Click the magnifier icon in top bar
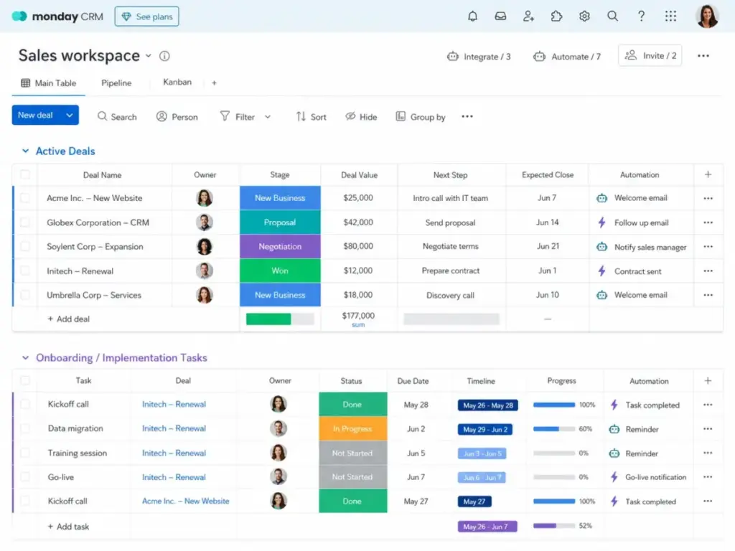 tap(612, 17)
